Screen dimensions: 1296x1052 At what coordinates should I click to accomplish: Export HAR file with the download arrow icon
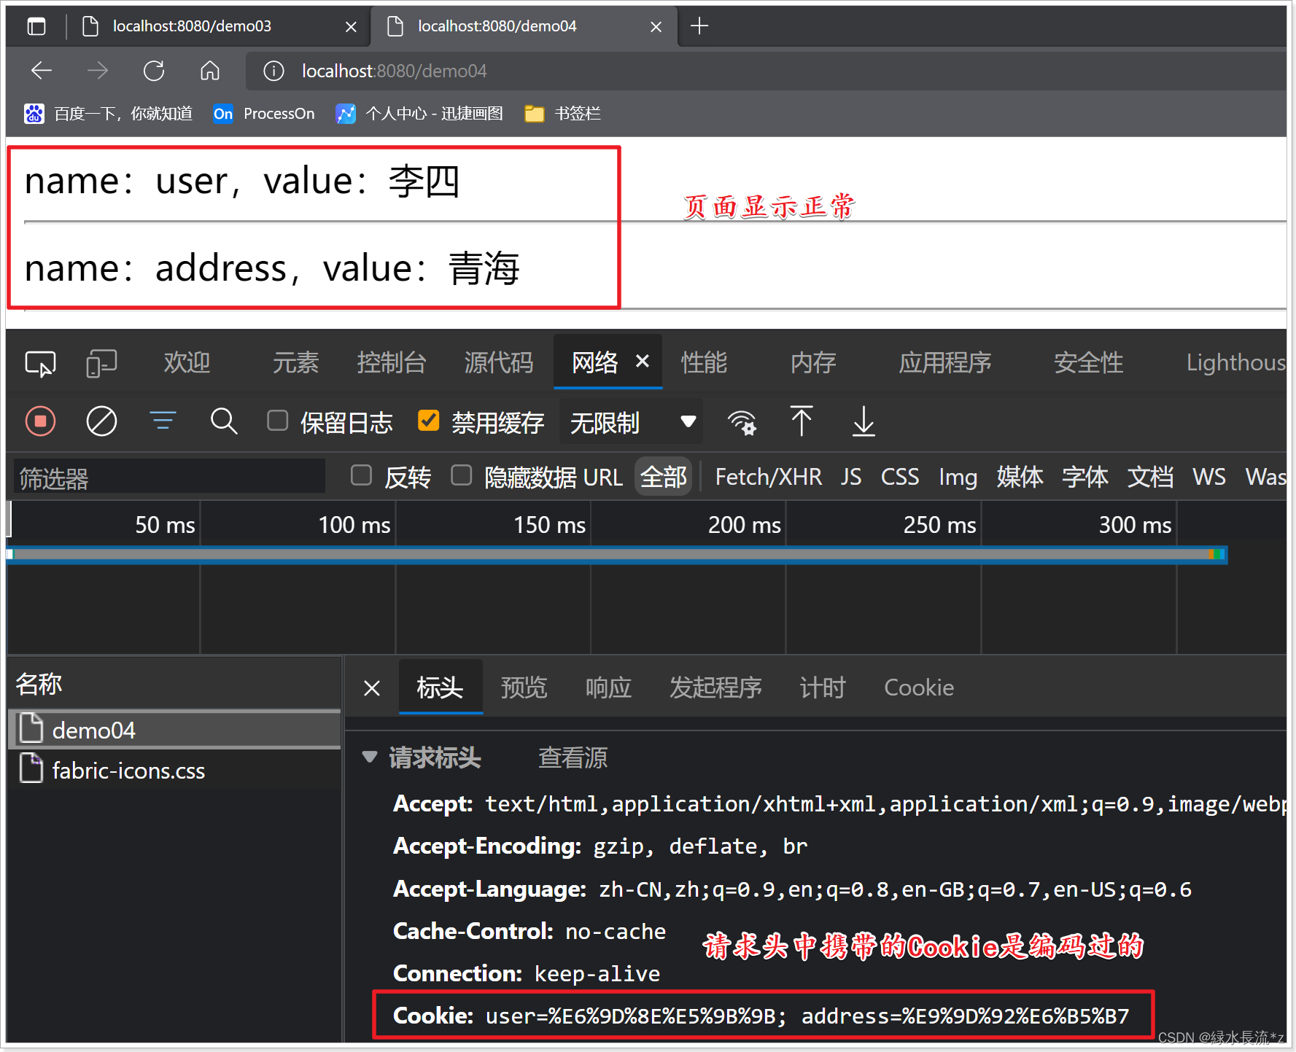864,421
